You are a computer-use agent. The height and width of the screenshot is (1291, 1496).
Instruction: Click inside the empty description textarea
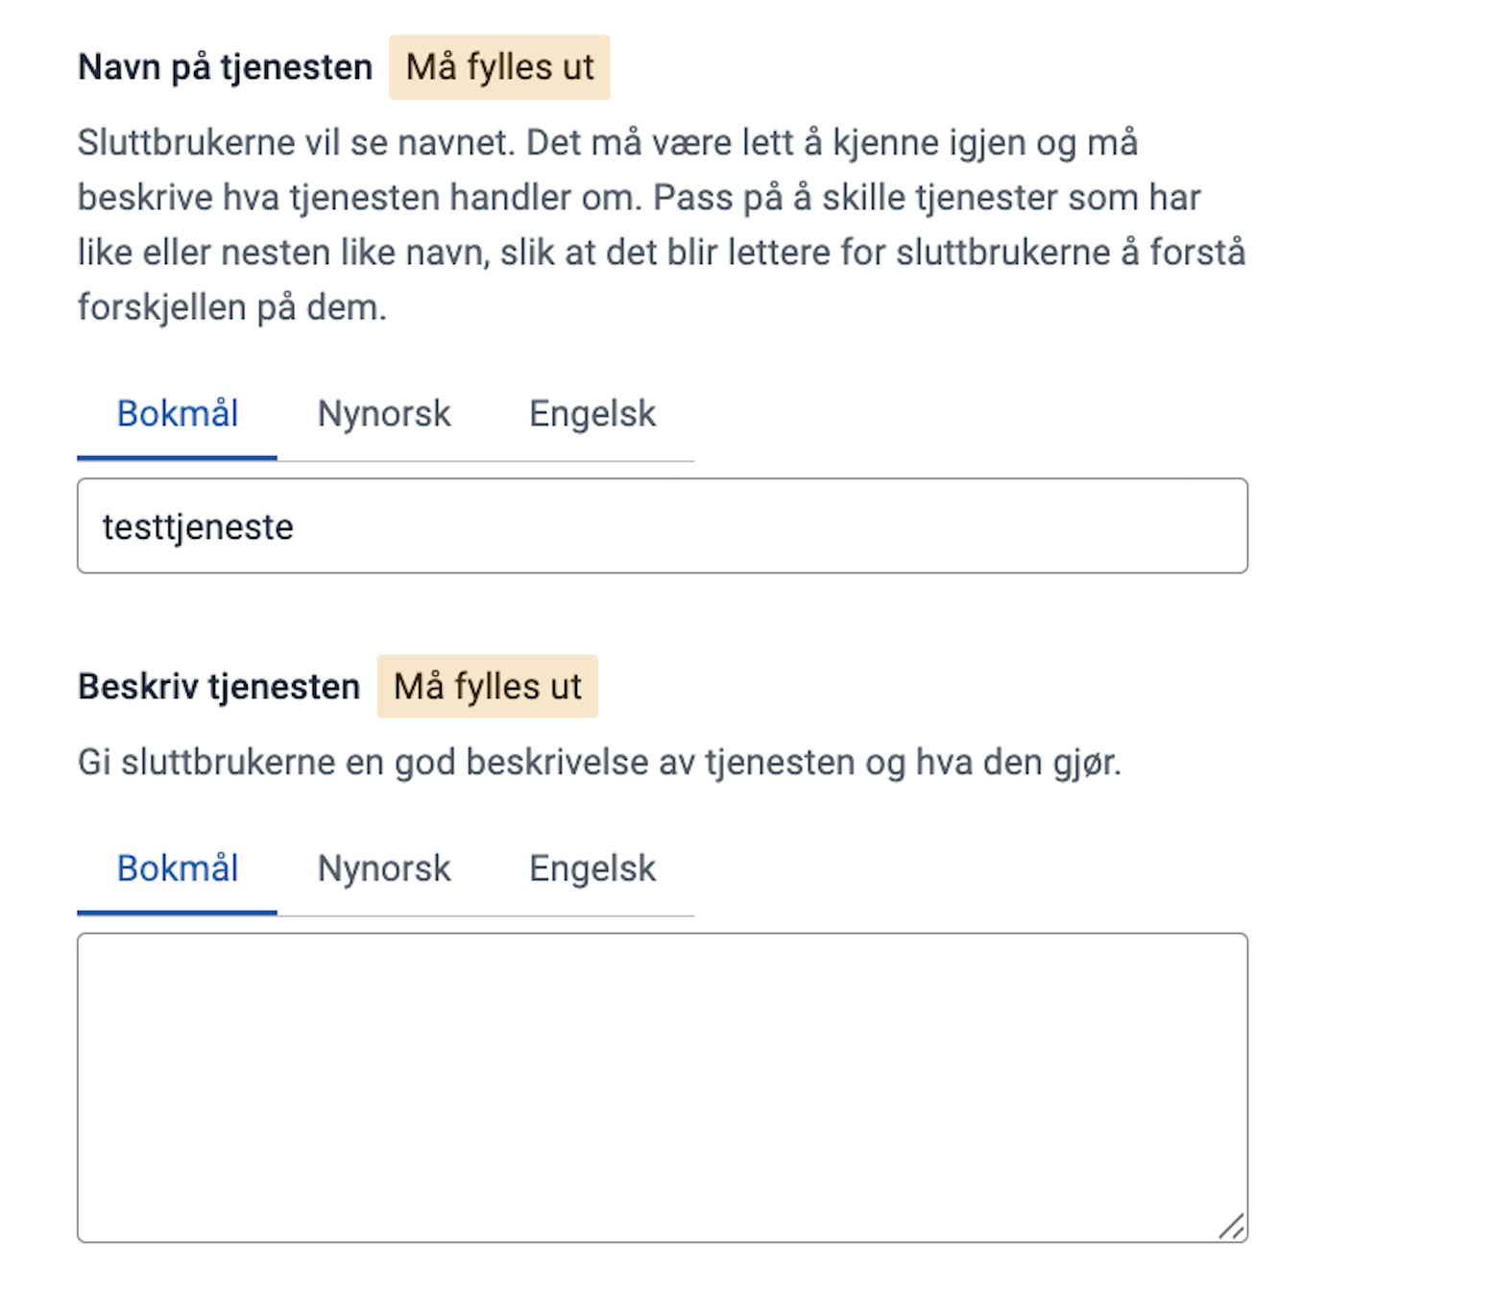pos(663,1085)
